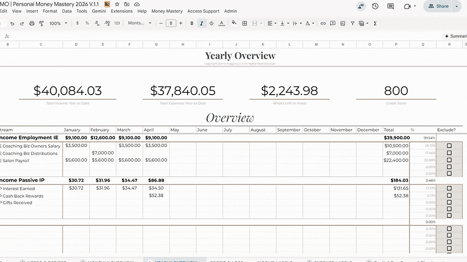Open the Format menu
The image size is (467, 262).
(x=50, y=11)
